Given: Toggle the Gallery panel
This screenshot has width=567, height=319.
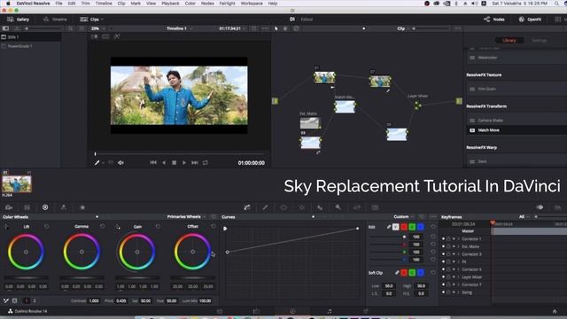Looking at the screenshot, I should point(18,19).
